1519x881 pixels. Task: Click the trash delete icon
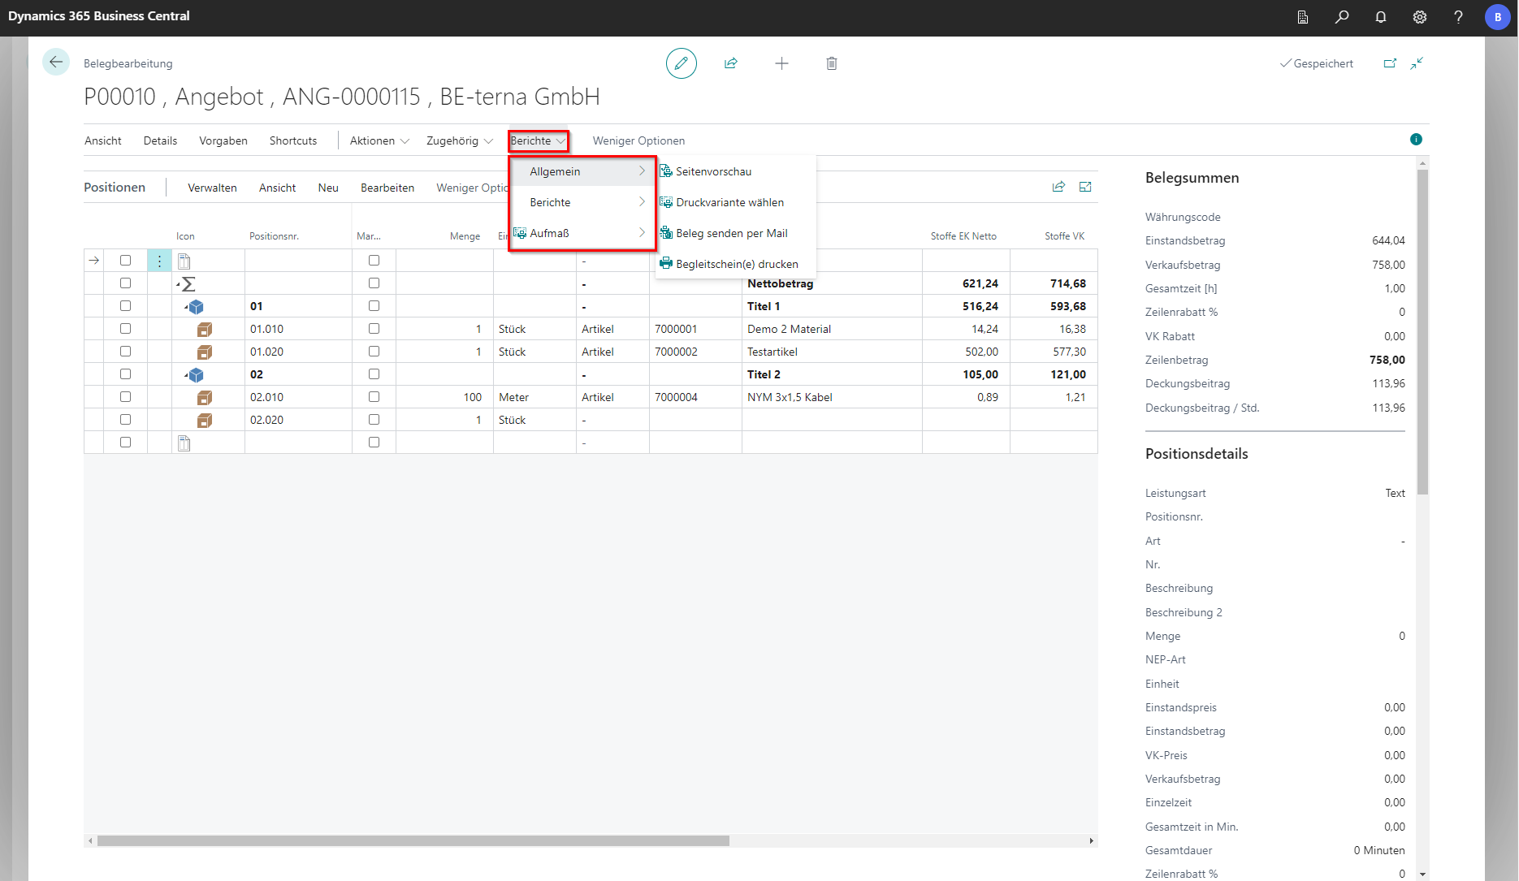[x=832, y=63]
